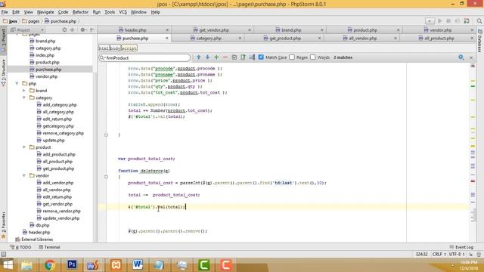Add selection for next occurrence plus icon
484x272 pixels.
tap(216, 57)
